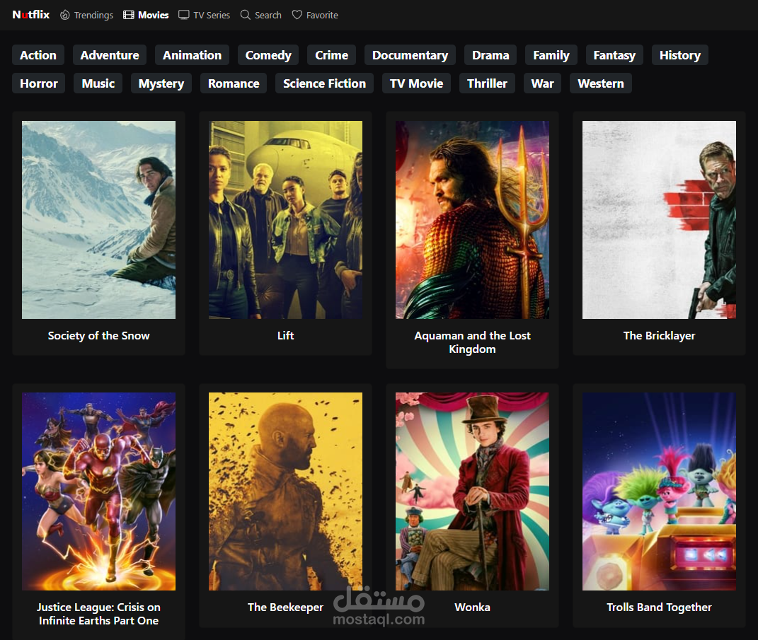Viewport: 758px width, 640px height.
Task: Click the Nutflix logo
Action: 31,15
